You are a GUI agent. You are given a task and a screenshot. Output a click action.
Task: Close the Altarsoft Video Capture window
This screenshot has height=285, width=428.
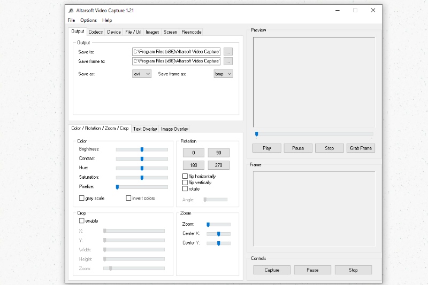[x=373, y=10]
